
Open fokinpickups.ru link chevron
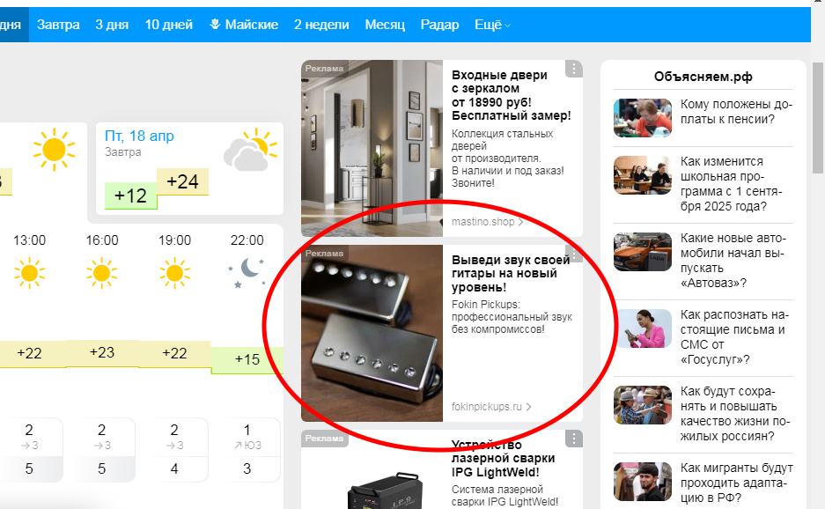pyautogui.click(x=528, y=407)
